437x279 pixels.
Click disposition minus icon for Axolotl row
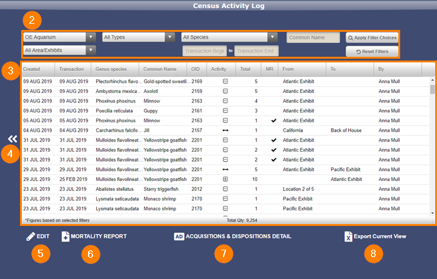[x=225, y=91]
